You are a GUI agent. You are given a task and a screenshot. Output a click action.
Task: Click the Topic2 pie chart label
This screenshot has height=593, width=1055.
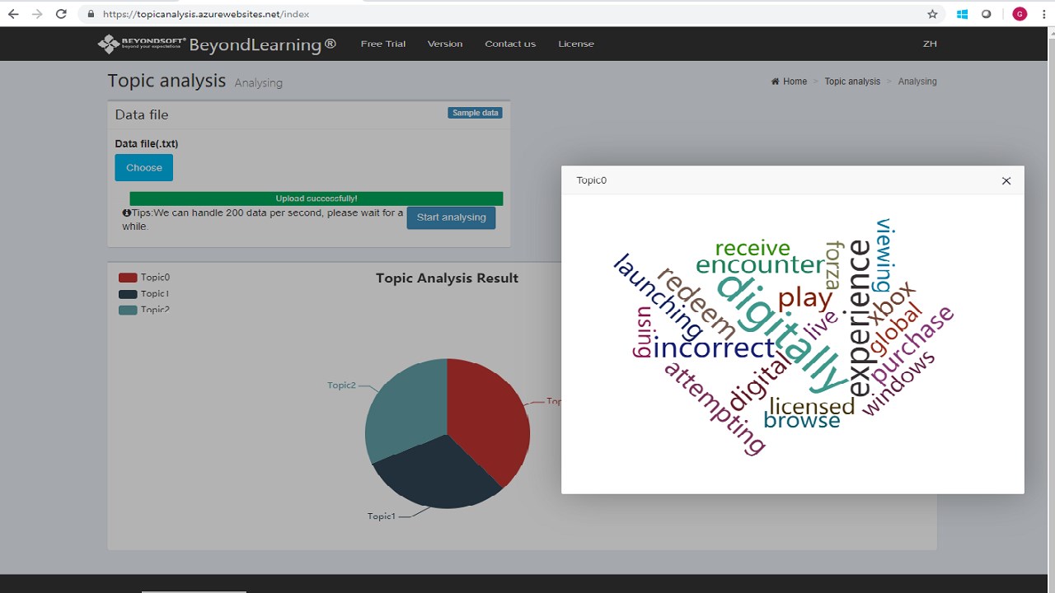341,385
